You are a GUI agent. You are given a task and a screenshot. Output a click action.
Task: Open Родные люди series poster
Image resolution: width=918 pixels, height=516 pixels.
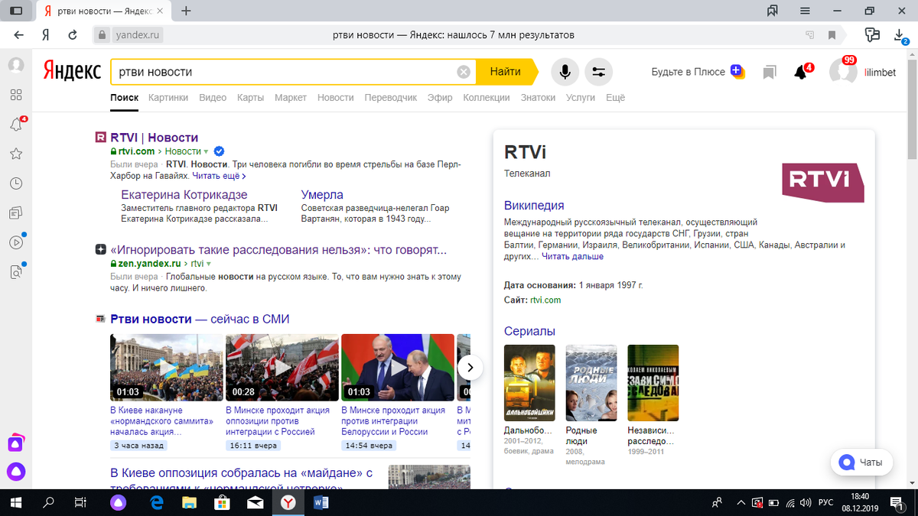tap(591, 383)
